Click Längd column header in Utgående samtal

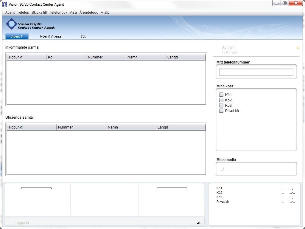pyautogui.click(x=181, y=127)
